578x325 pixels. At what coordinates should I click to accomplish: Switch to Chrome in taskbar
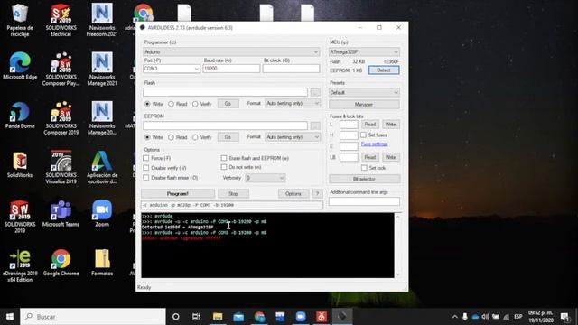tap(259, 317)
